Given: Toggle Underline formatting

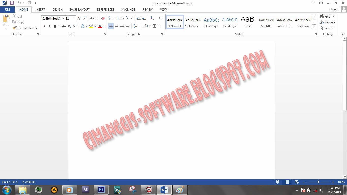Looking at the screenshot, I should coord(55,26).
